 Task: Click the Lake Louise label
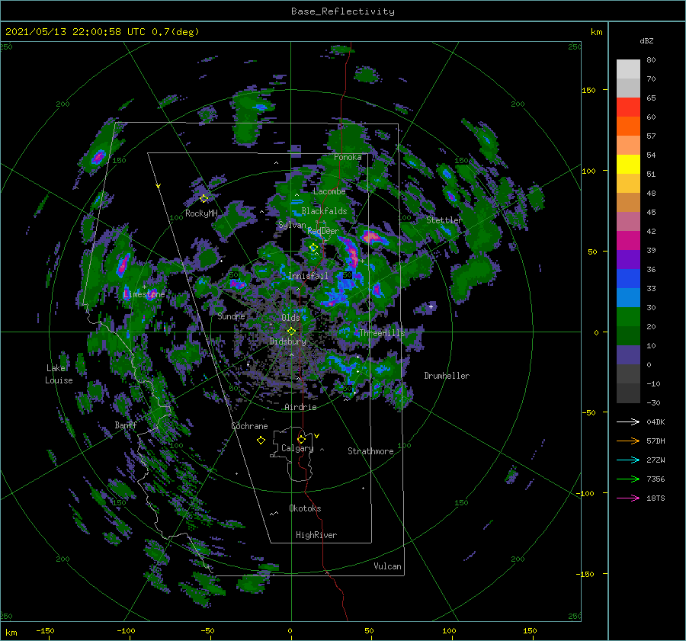[59, 374]
